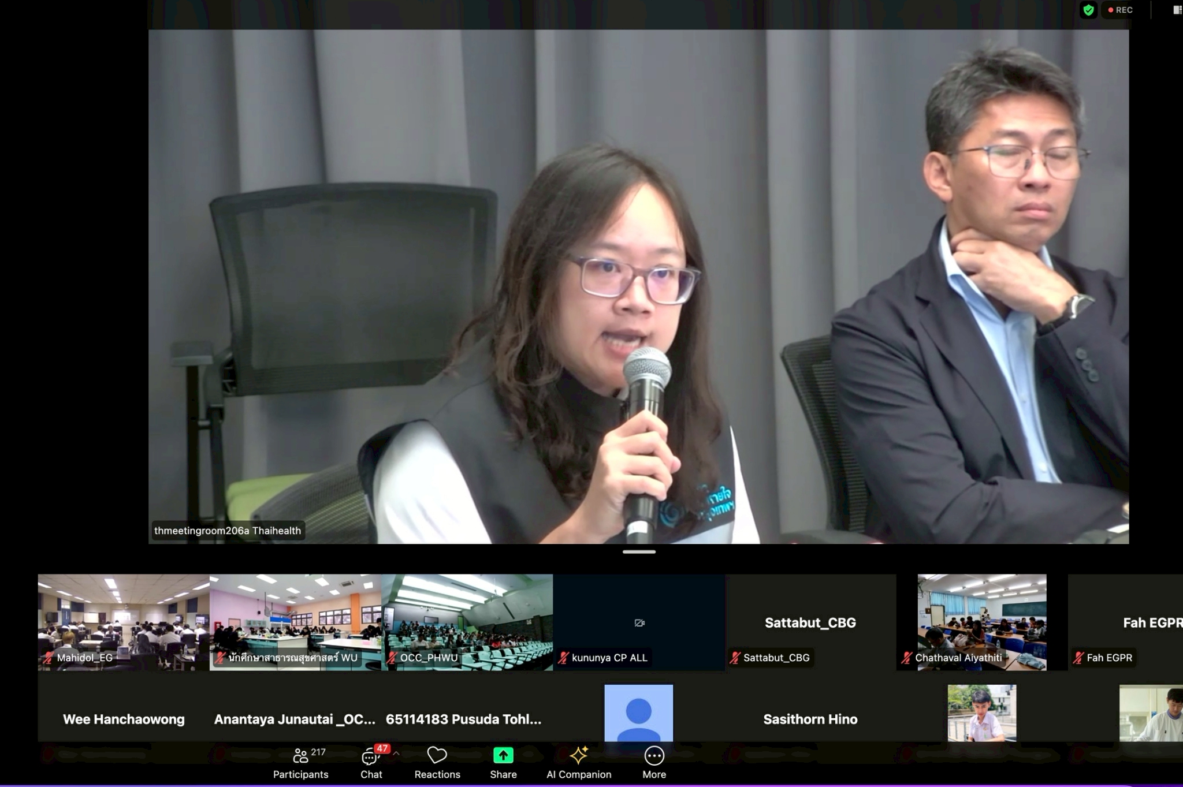The width and height of the screenshot is (1183, 787).
Task: Click the green encryption shield icon
Action: tap(1088, 10)
